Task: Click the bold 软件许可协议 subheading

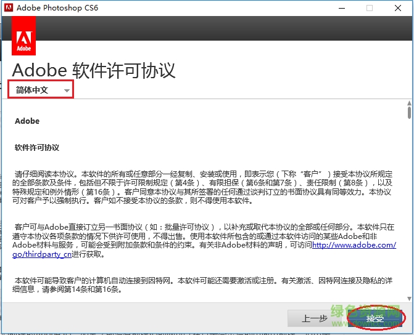Action: pos(37,148)
